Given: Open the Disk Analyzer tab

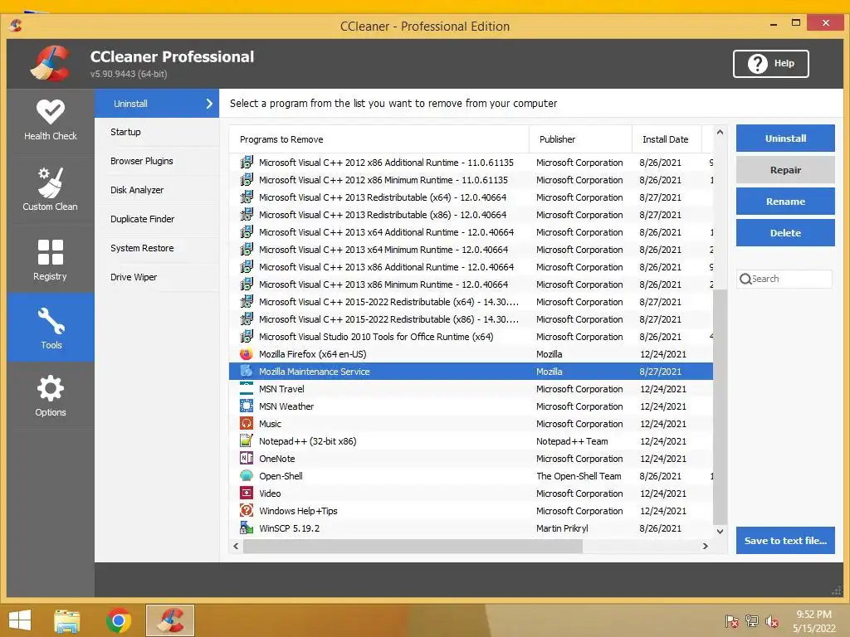Looking at the screenshot, I should point(157,190).
